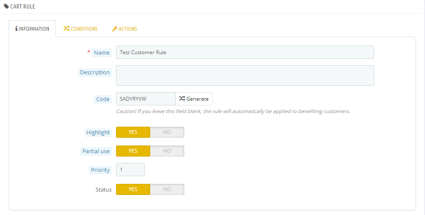The width and height of the screenshot is (425, 215).
Task: Switch to the Conditions tab
Action: coord(81,29)
